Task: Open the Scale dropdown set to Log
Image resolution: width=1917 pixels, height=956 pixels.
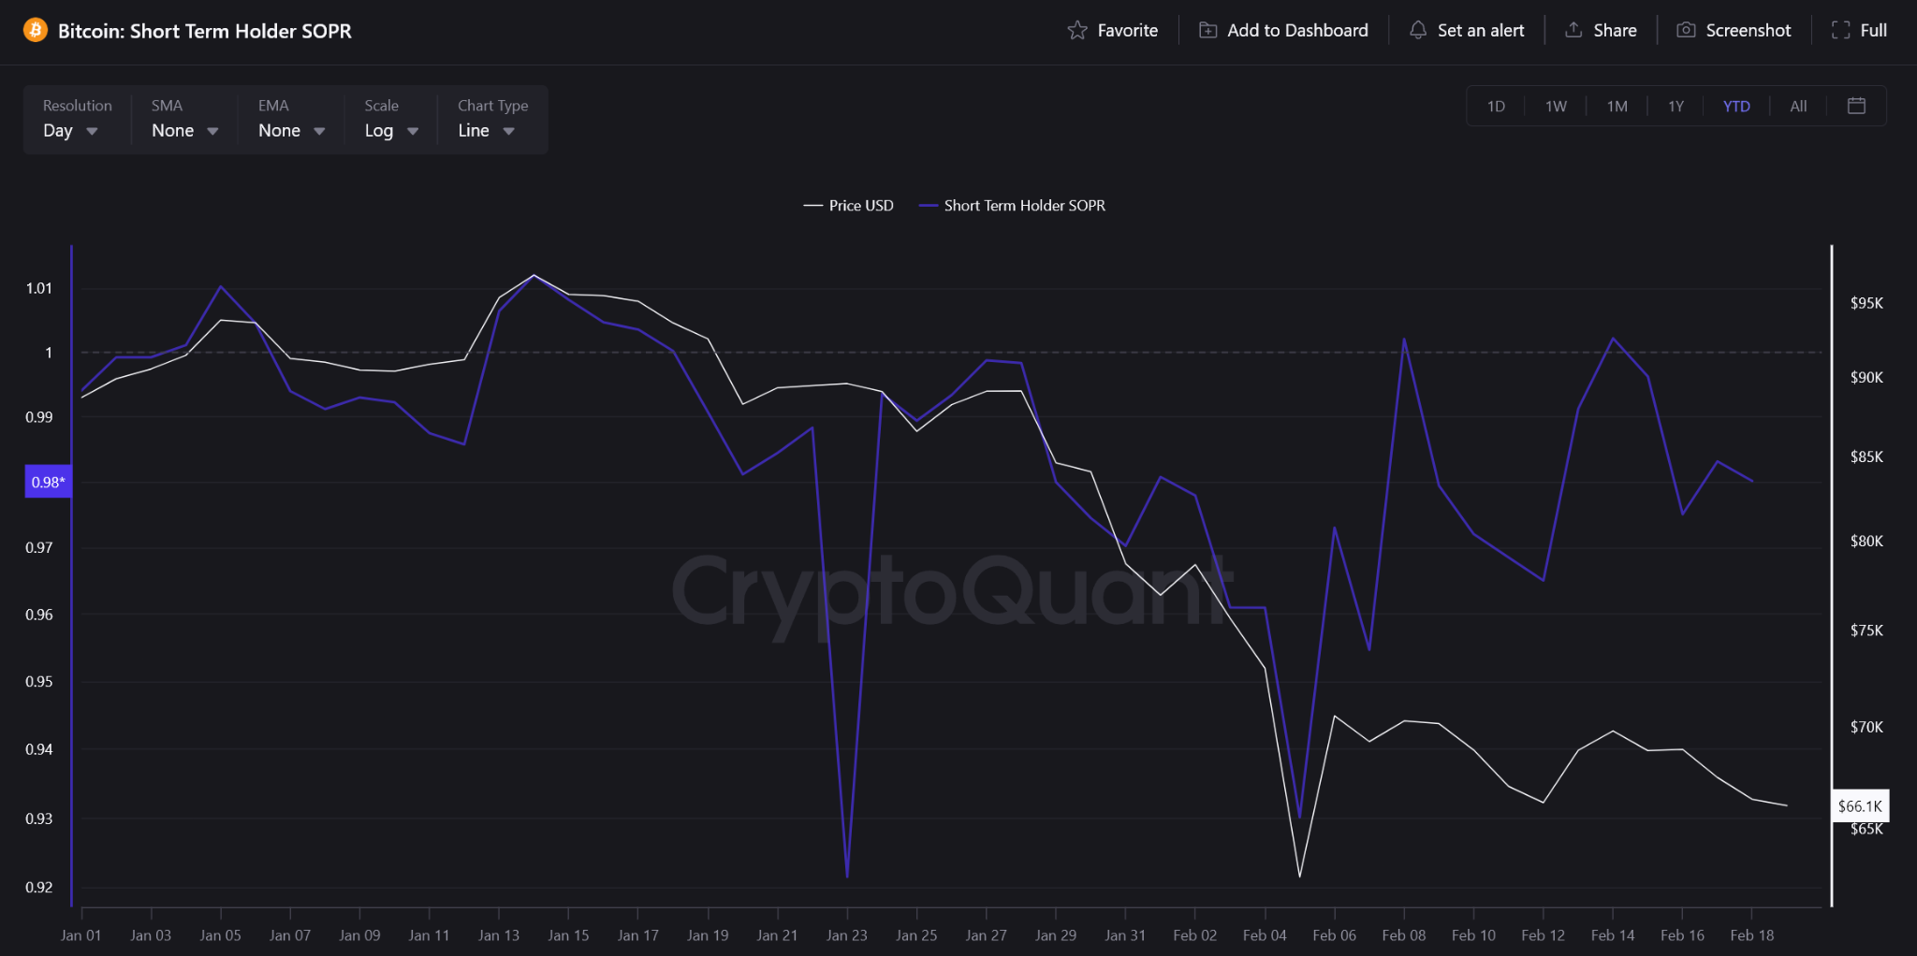Action: (388, 130)
